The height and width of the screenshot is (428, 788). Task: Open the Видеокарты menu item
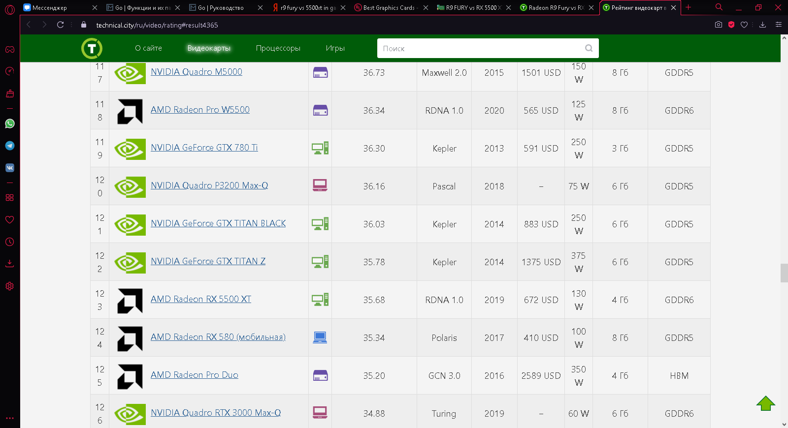click(209, 48)
